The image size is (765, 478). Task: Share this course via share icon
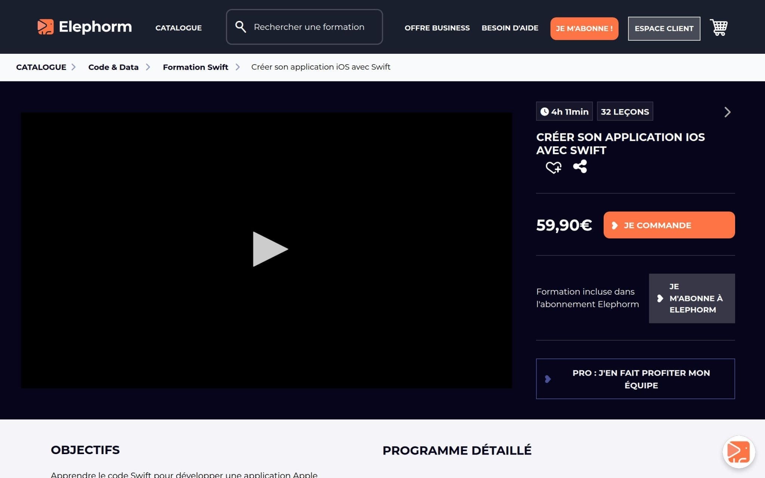pyautogui.click(x=580, y=167)
